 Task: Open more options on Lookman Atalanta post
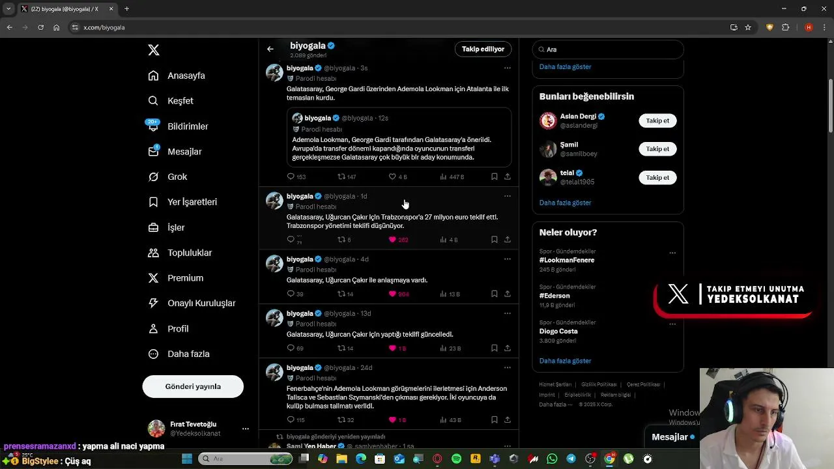507,68
